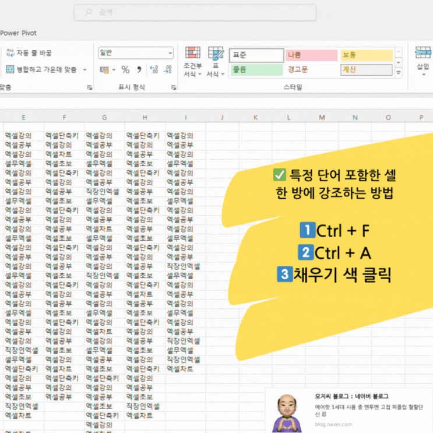Switch to the Power Pivot tab

(18, 33)
